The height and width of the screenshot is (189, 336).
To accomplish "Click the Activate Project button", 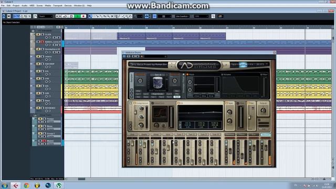I will [x=4, y=16].
